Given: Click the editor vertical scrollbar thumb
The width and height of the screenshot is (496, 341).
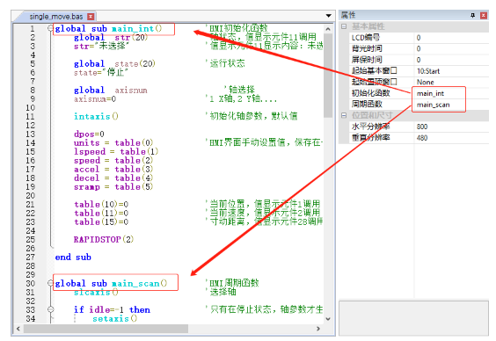Looking at the screenshot, I should coord(328,76).
